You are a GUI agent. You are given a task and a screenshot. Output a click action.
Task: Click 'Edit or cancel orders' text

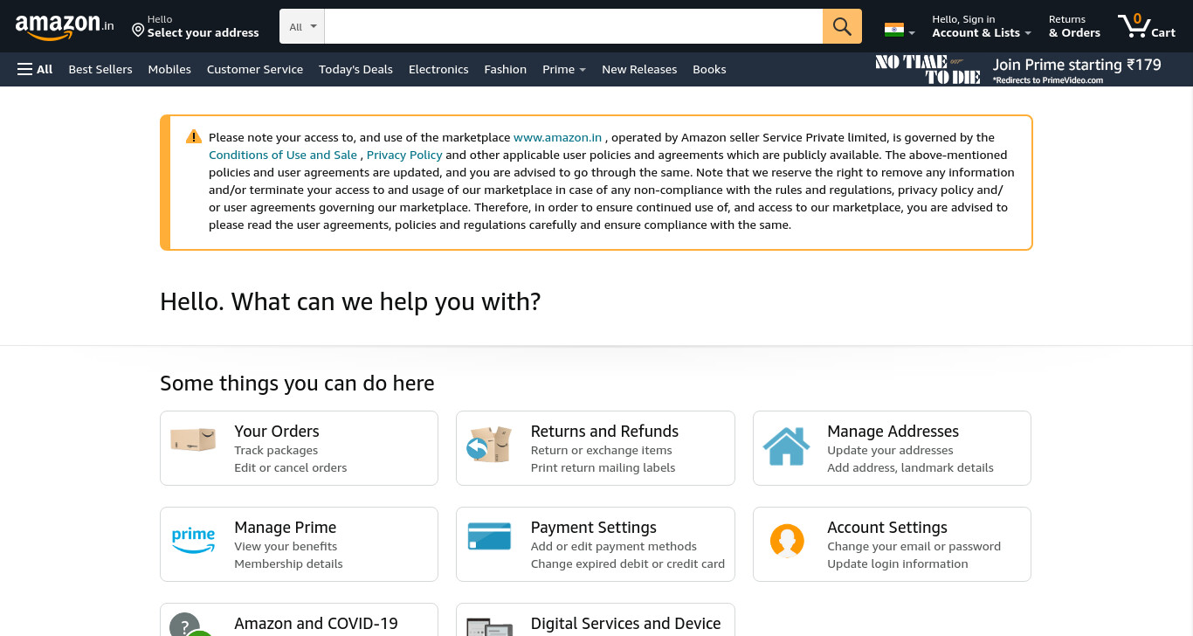291,467
